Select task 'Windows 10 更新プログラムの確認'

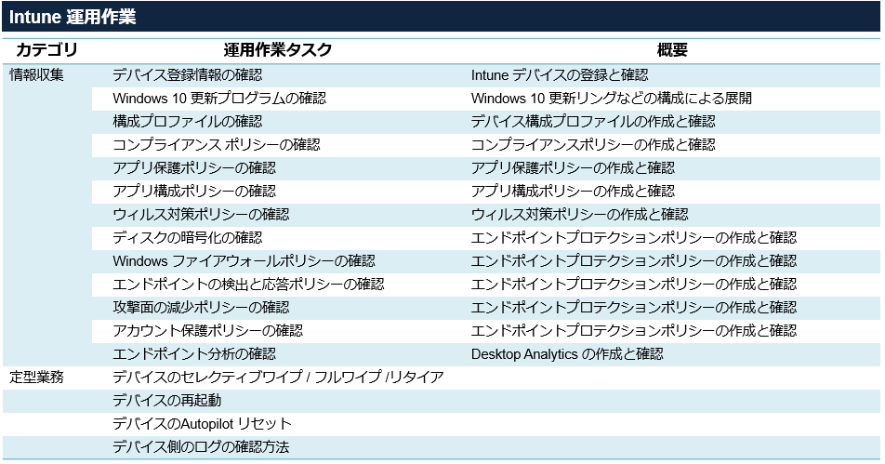click(219, 99)
